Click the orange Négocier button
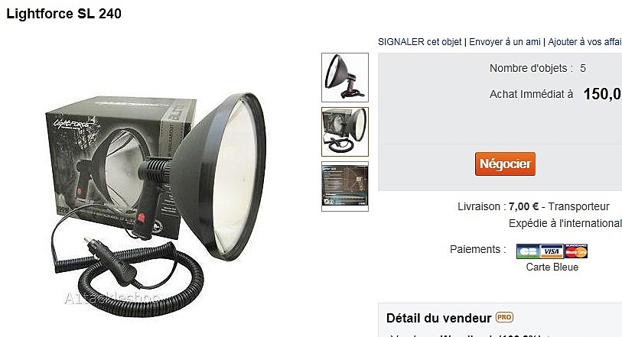622x337 pixels. pos(505,164)
